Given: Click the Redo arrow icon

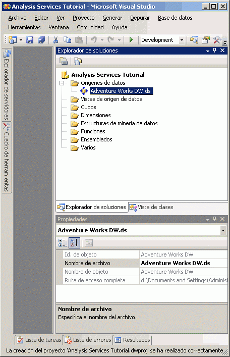Looking at the screenshot, I should coord(110,40).
